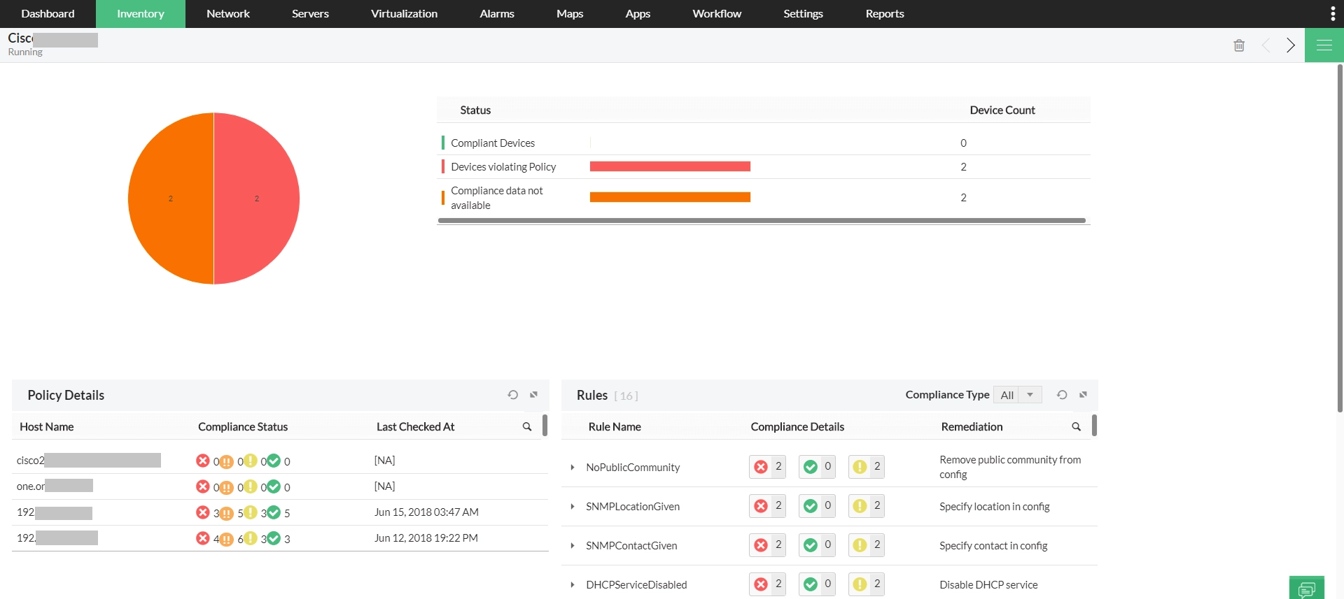The height and width of the screenshot is (599, 1344).
Task: Open the Alarms tab
Action: [497, 13]
